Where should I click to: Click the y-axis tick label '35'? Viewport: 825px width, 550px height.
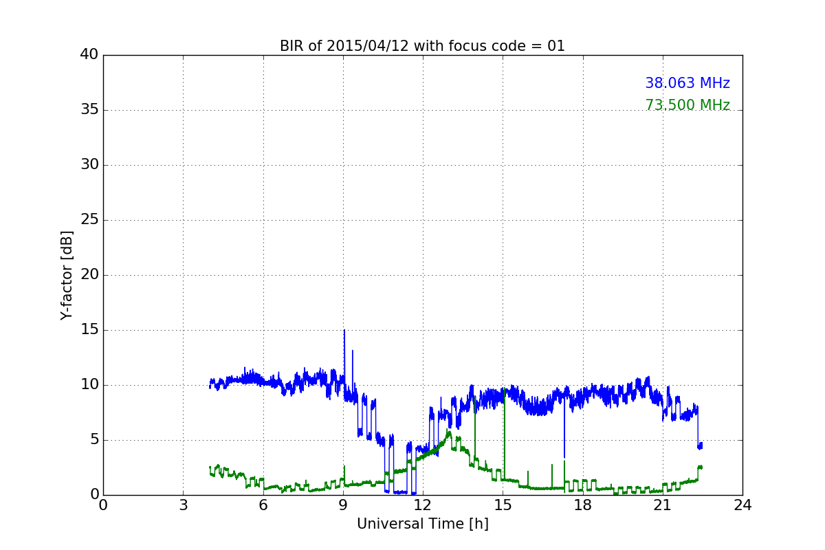coord(89,110)
